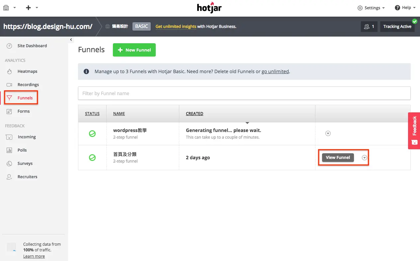Image resolution: width=420 pixels, height=261 pixels.
Task: Select the 首頁及分類 funnel name
Action: click(x=125, y=154)
